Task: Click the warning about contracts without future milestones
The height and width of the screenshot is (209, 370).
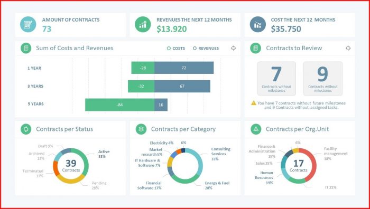Action: (301, 105)
